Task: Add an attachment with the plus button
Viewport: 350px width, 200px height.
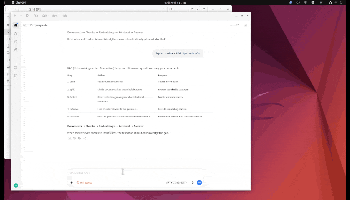Action: coord(71,182)
